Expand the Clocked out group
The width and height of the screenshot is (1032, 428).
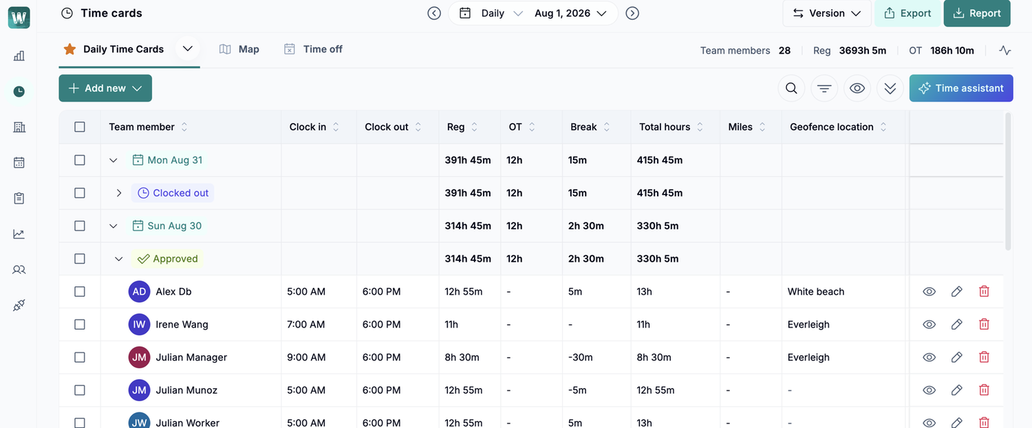(x=118, y=193)
